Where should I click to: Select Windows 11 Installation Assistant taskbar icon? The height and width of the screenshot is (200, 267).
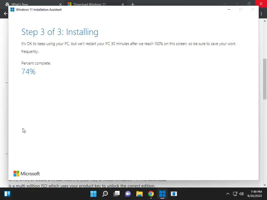pos(162,194)
